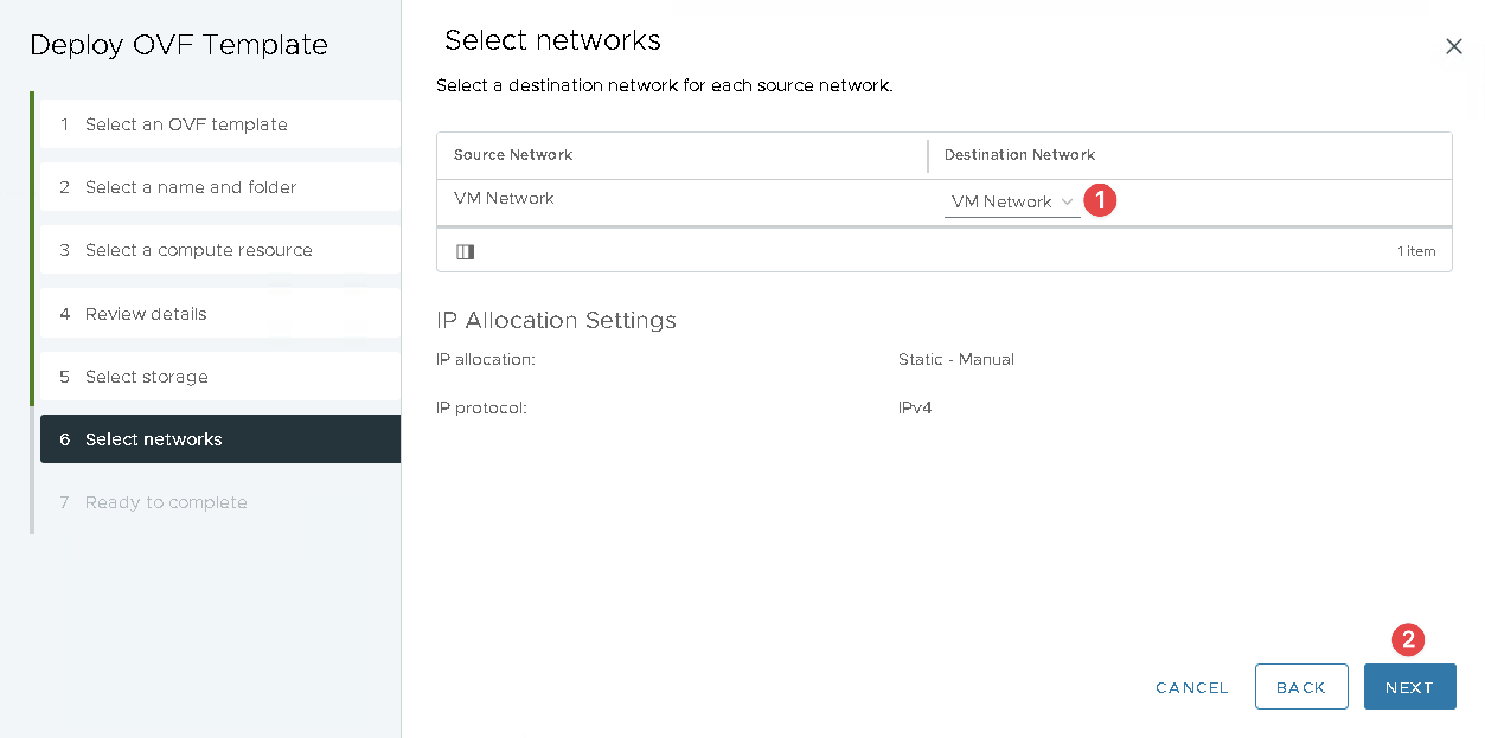Close the Deploy OVF Template dialog
The image size is (1485, 738).
tap(1454, 46)
